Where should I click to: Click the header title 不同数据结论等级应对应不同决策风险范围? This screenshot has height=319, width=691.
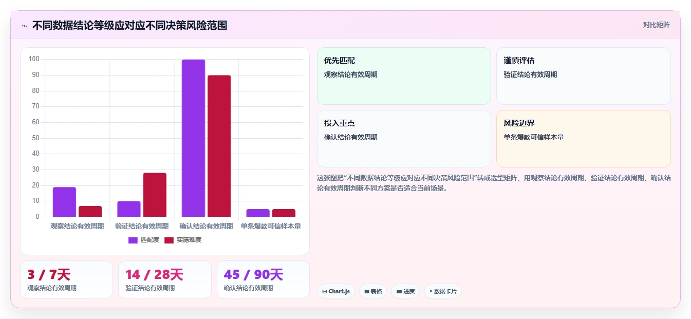click(129, 25)
